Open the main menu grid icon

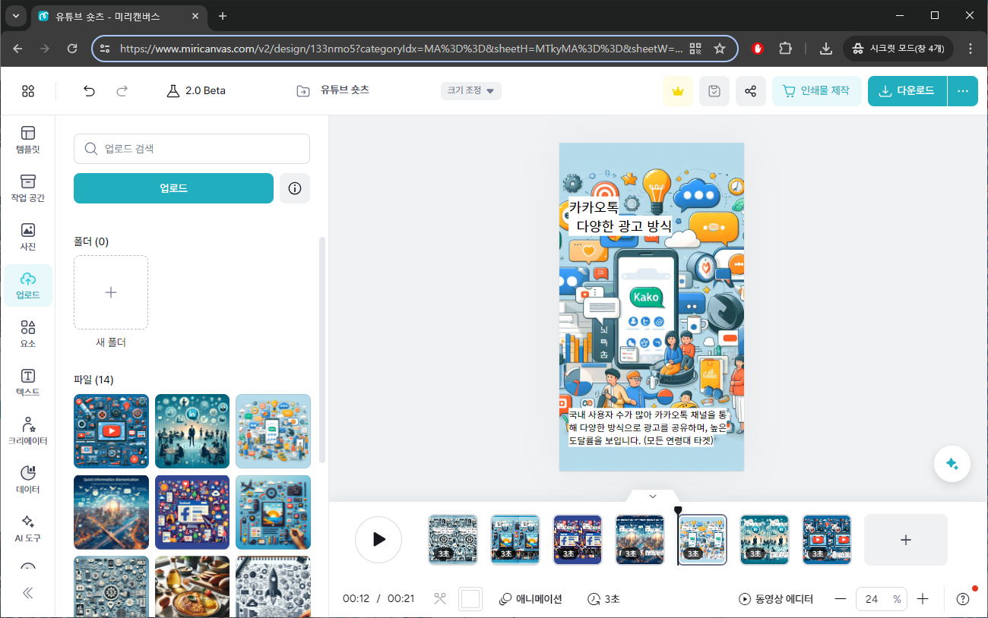[x=28, y=91]
